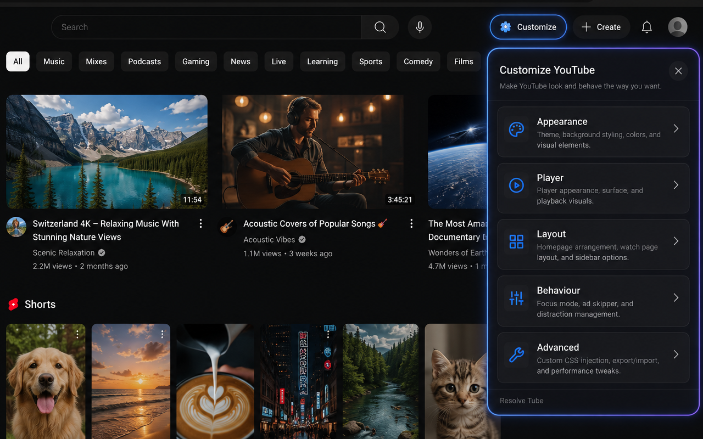Open options on the neon city Short
The image size is (703, 439).
pyautogui.click(x=328, y=334)
